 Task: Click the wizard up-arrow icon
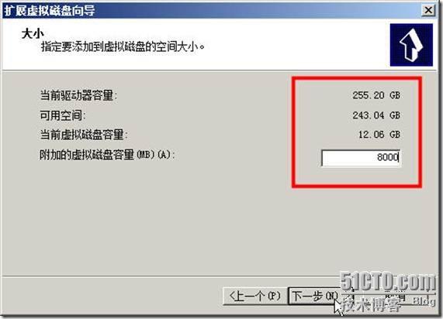(x=411, y=45)
